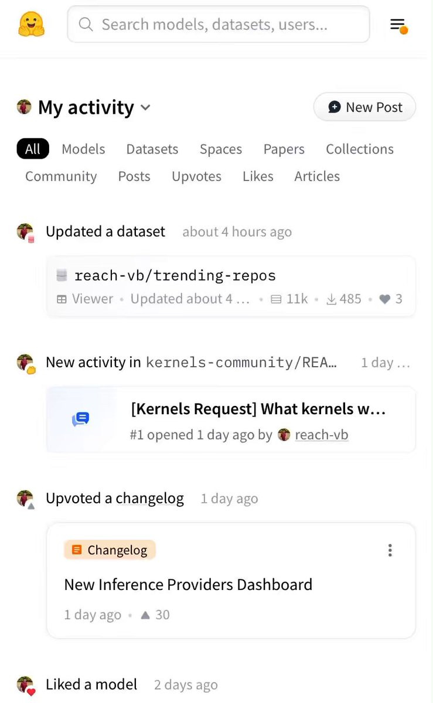The height and width of the screenshot is (703, 433).
Task: Click the New Post button
Action: pos(364,107)
